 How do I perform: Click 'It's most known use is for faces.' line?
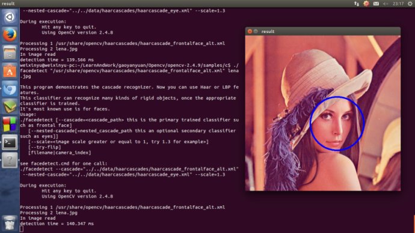65,109
